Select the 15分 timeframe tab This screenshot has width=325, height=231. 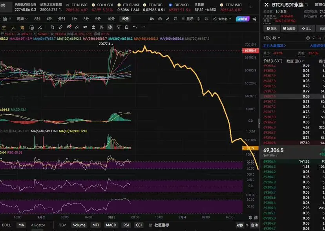tap(125, 19)
